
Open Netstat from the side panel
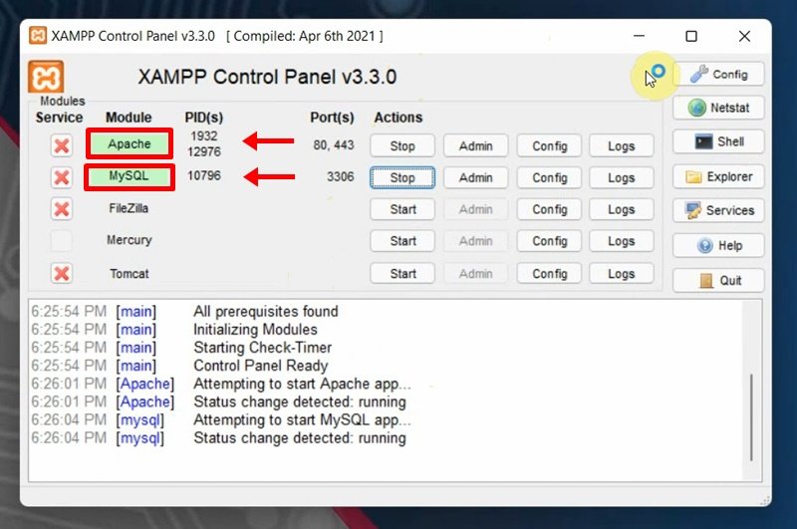[718, 108]
